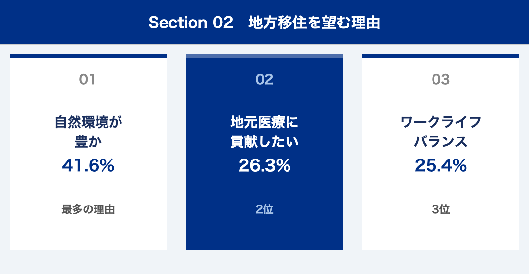Click top accent bar of card 01
This screenshot has width=529, height=274.
(88, 56)
